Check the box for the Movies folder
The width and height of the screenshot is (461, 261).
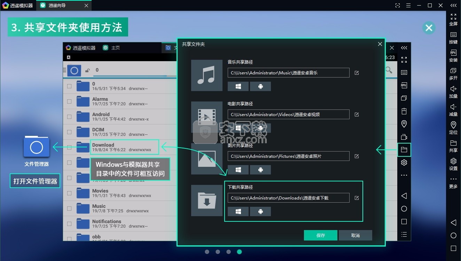[69, 193]
